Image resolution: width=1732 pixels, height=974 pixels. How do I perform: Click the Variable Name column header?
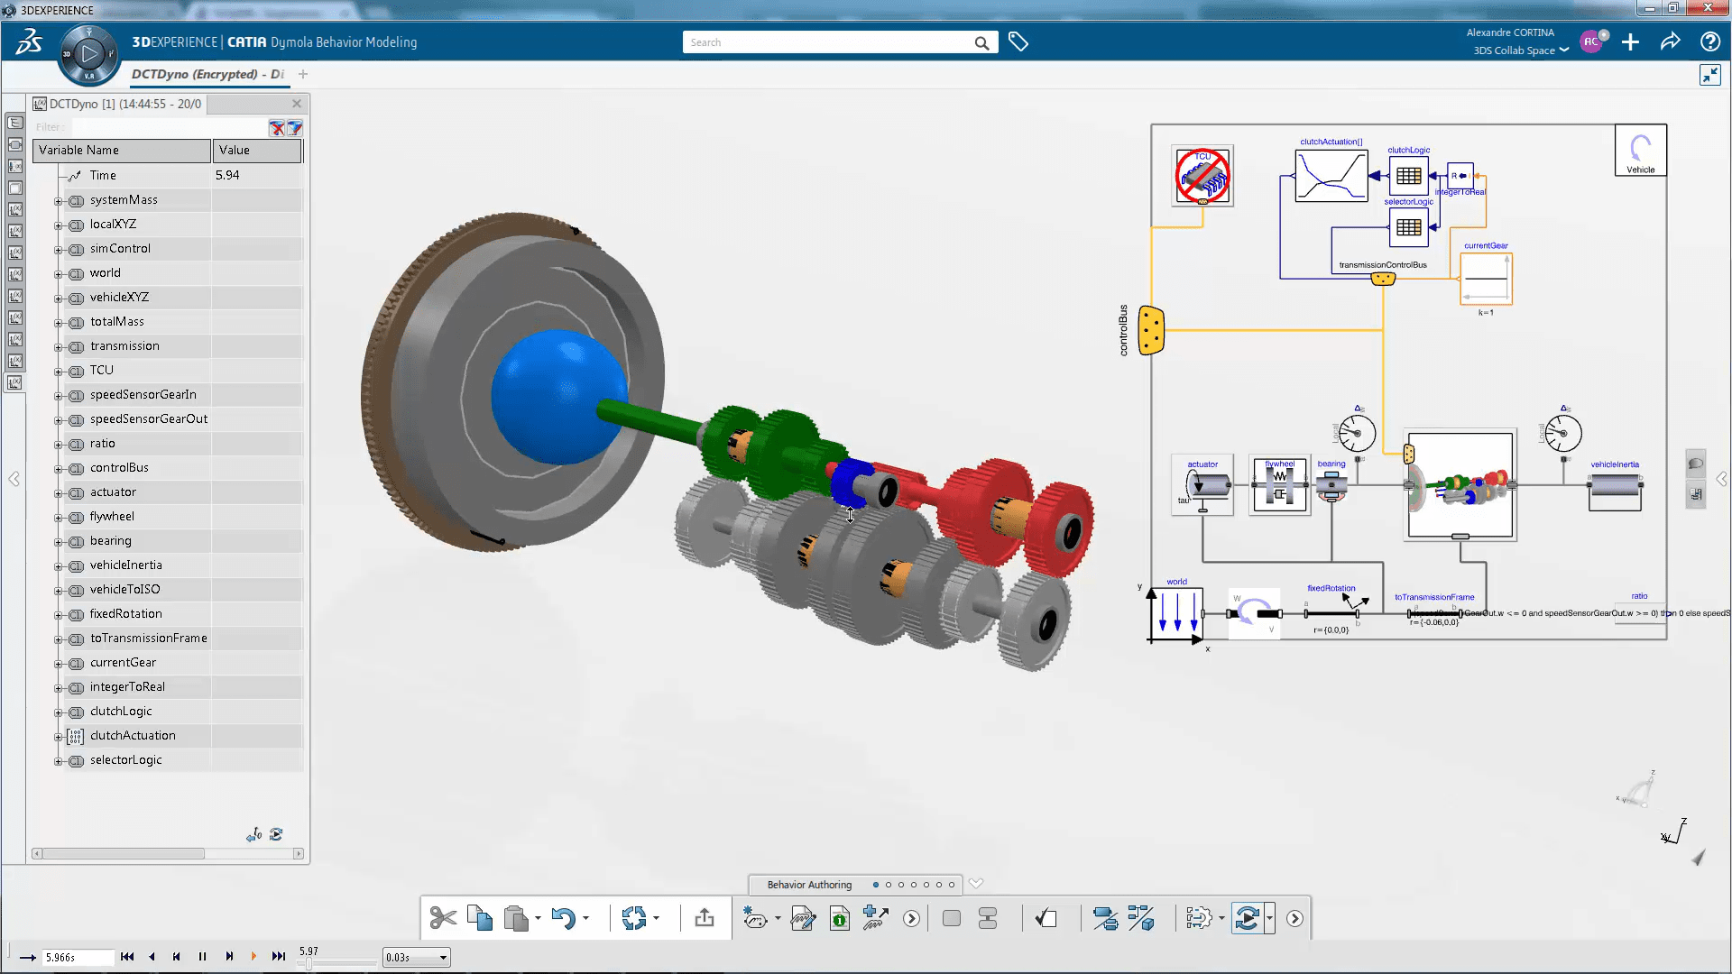122,151
